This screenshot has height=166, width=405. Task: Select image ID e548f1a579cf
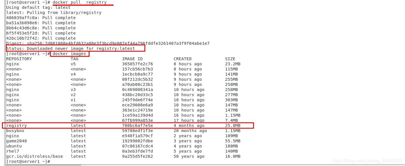138,136
